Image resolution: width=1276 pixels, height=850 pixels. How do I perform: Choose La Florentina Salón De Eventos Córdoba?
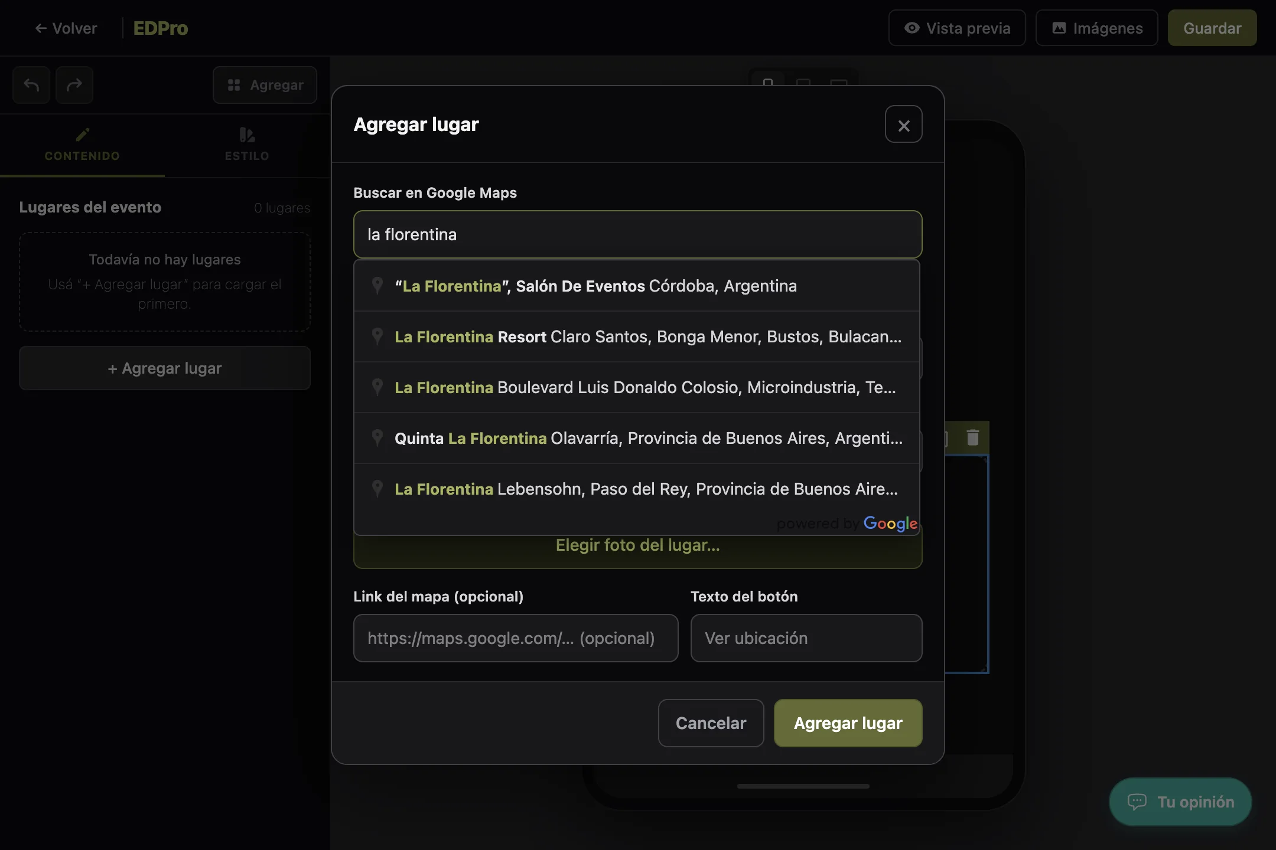[x=637, y=286]
